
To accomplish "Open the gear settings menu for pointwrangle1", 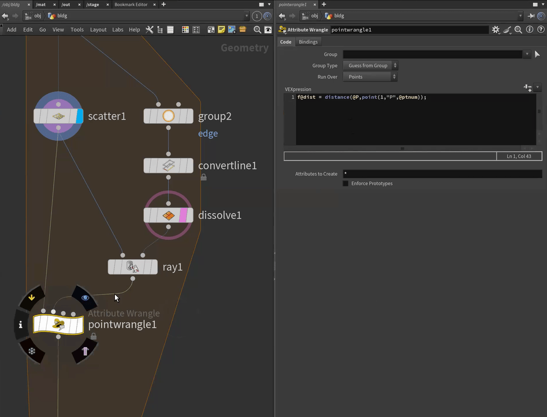I will pyautogui.click(x=496, y=29).
